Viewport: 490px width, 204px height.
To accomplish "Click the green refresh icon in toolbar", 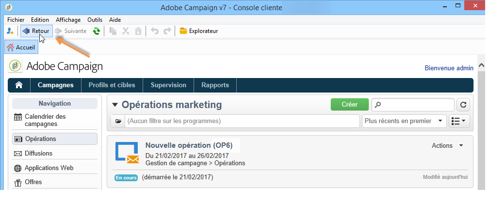I will (97, 31).
